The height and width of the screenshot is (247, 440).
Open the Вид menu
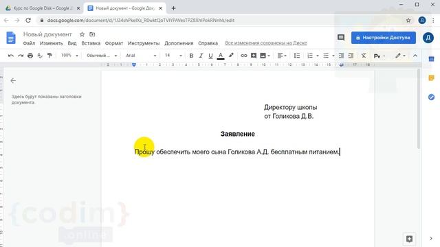[72, 43]
